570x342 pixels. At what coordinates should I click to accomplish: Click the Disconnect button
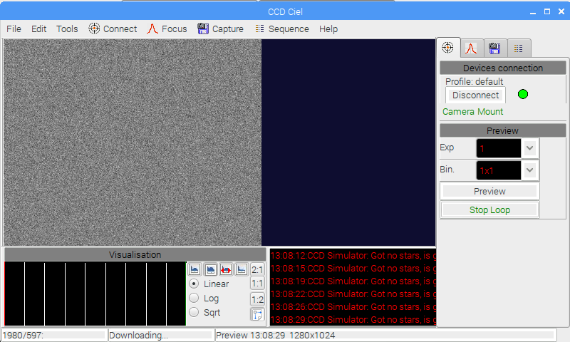(475, 95)
